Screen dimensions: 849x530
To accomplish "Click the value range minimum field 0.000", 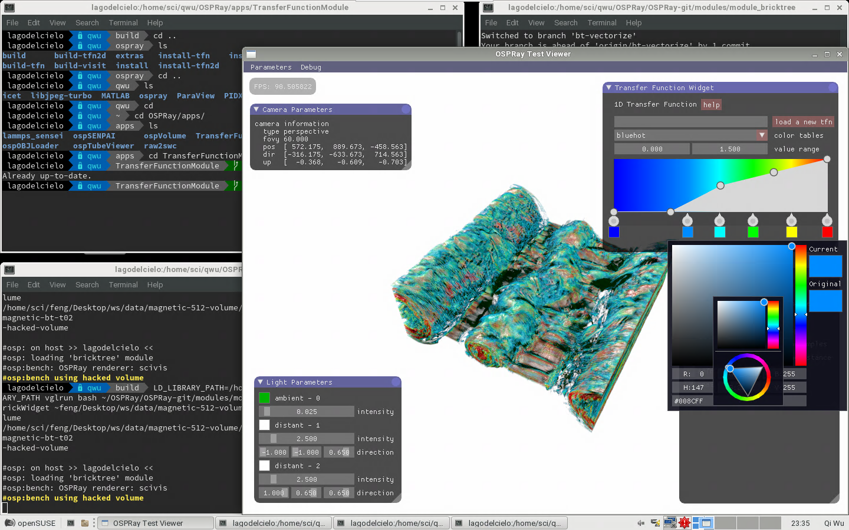I will tap(652, 149).
